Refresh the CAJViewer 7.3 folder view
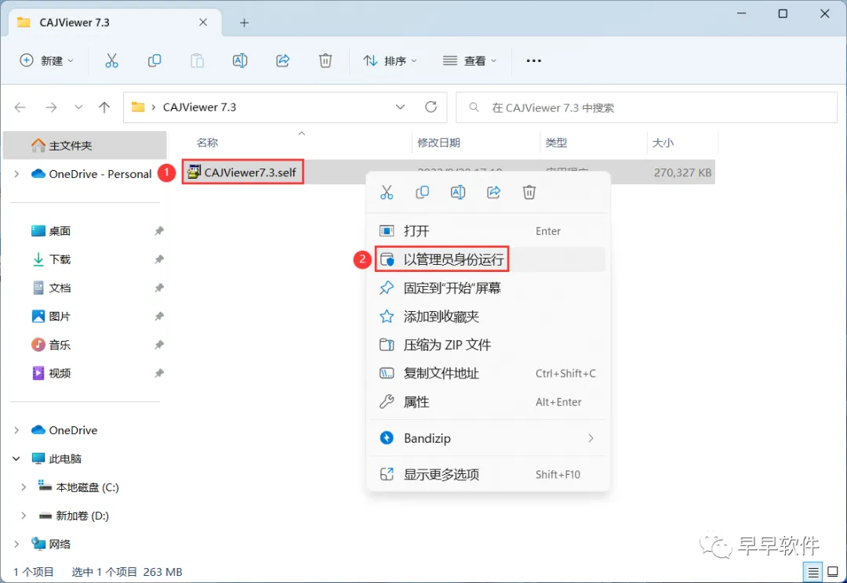847x583 pixels. [x=431, y=107]
